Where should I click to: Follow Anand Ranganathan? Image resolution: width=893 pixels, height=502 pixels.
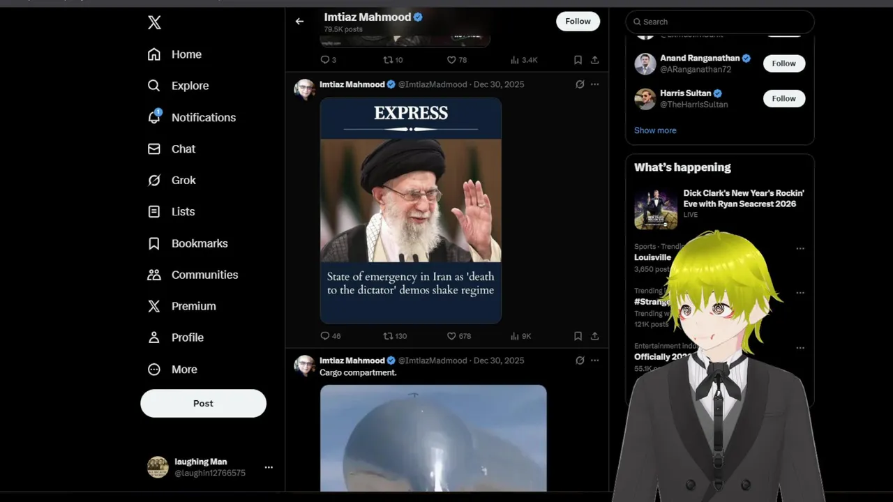pos(783,63)
